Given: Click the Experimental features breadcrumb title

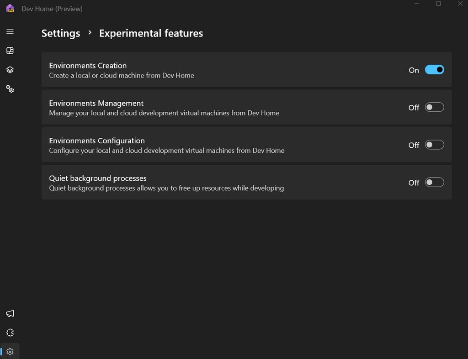Looking at the screenshot, I should click(x=151, y=33).
